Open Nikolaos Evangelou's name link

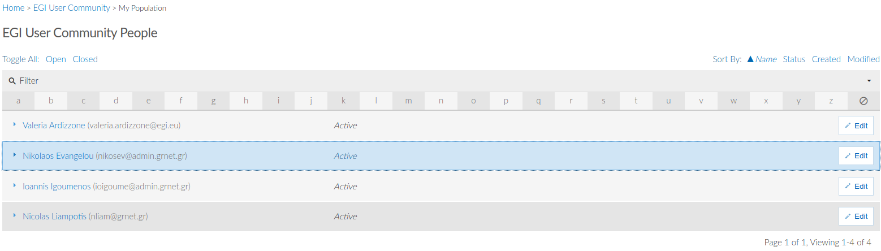click(58, 155)
